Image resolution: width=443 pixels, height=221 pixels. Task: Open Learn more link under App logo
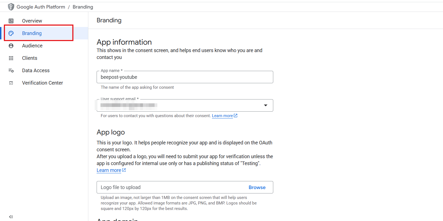pos(109,170)
